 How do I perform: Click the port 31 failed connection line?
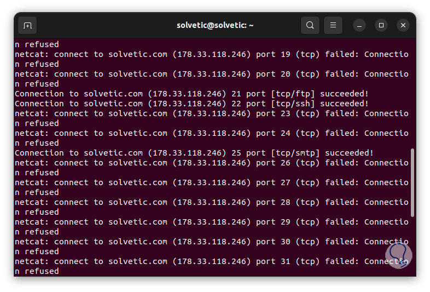pos(211,261)
